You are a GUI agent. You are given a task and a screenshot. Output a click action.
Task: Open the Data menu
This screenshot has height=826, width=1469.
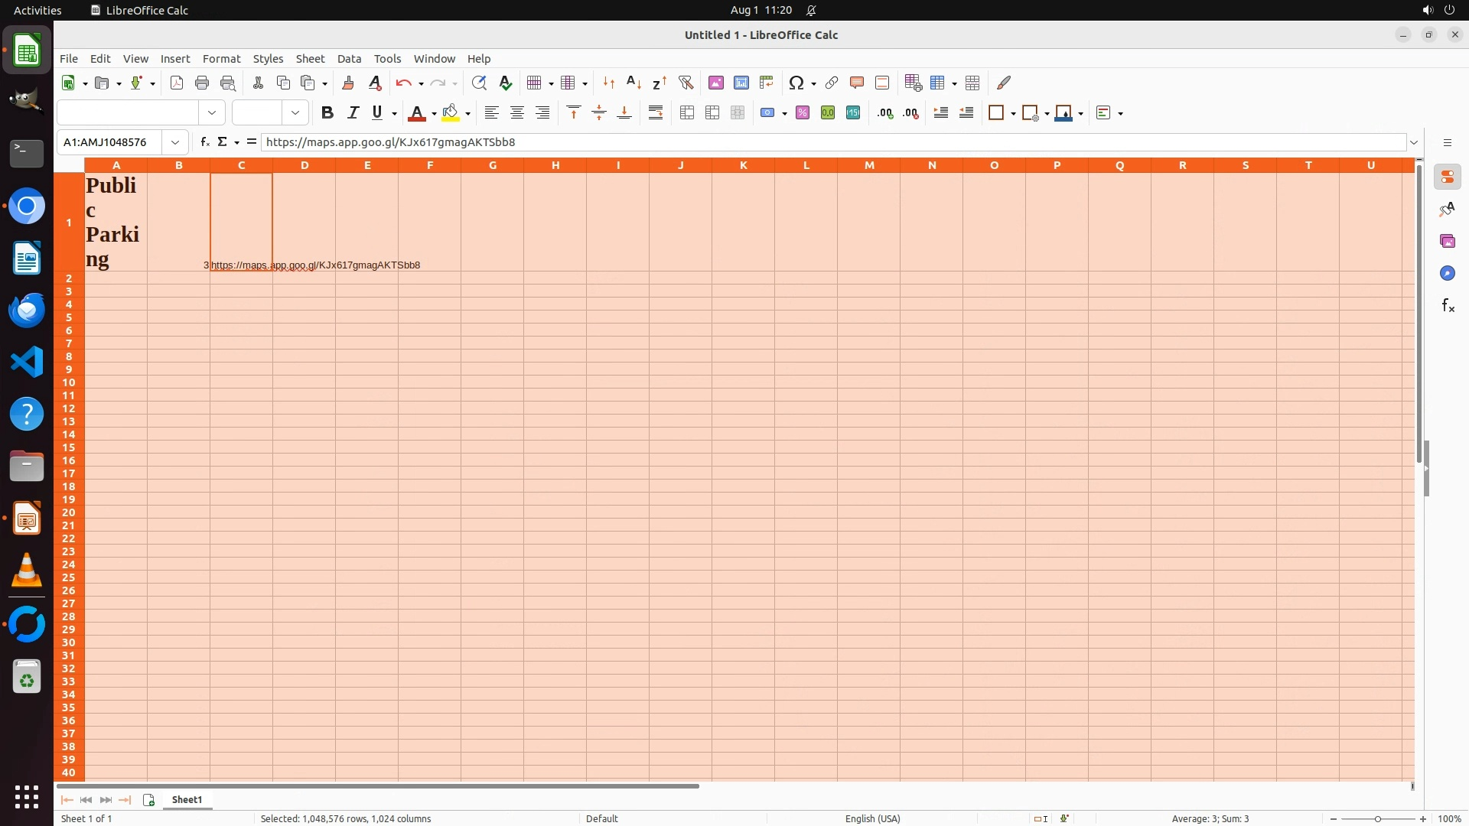[x=349, y=59]
